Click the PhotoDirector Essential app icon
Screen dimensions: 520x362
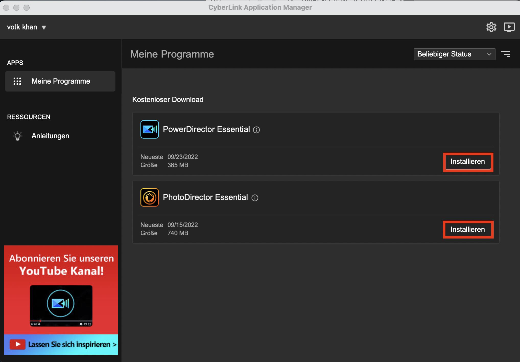(x=149, y=197)
